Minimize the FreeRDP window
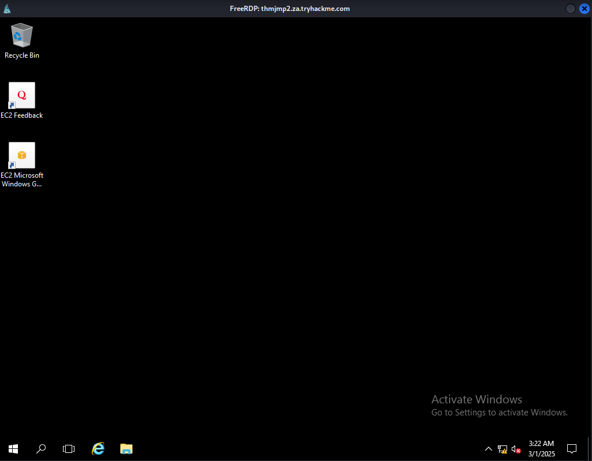Screen dimensions: 592x461 click(571, 9)
